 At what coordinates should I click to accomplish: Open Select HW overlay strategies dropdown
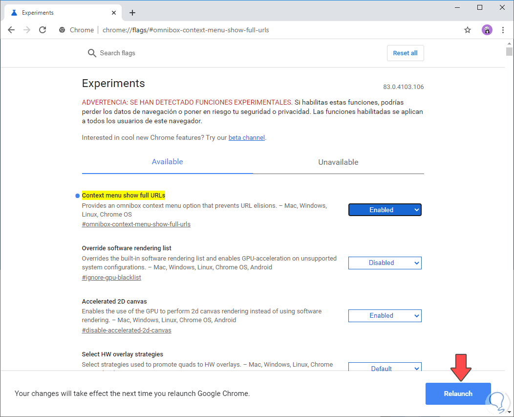(x=385, y=368)
